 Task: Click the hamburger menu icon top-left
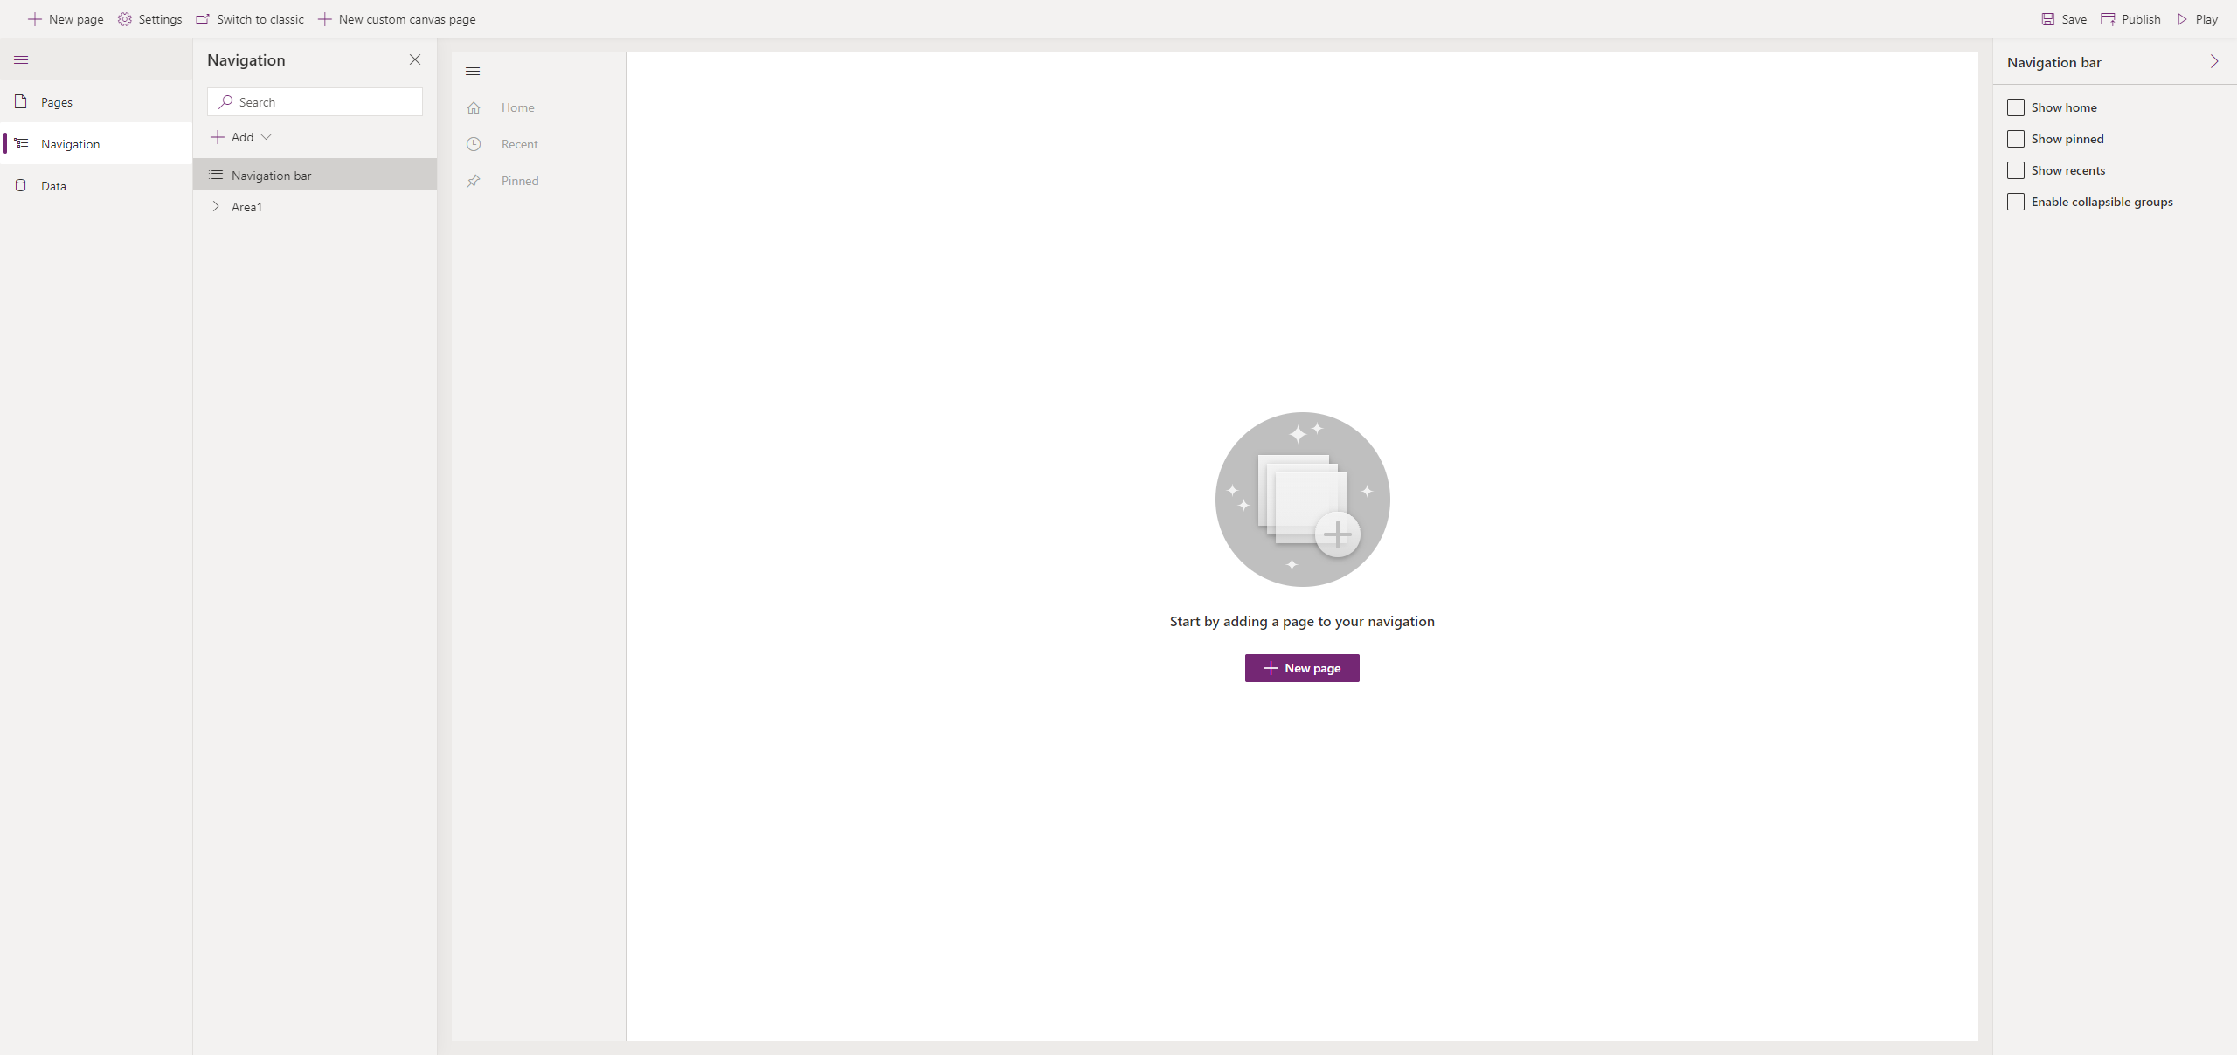[20, 60]
